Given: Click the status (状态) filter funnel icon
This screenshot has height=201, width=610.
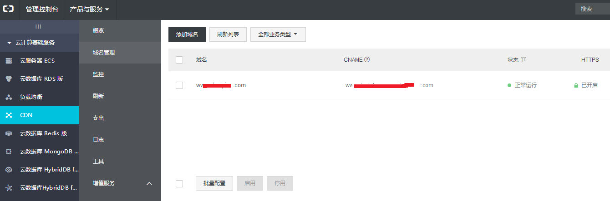Looking at the screenshot, I should coord(524,60).
